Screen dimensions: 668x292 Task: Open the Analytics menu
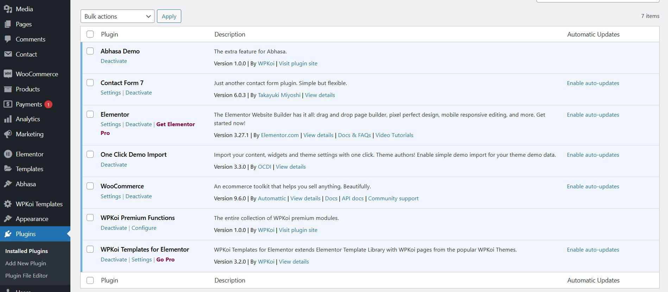(28, 119)
